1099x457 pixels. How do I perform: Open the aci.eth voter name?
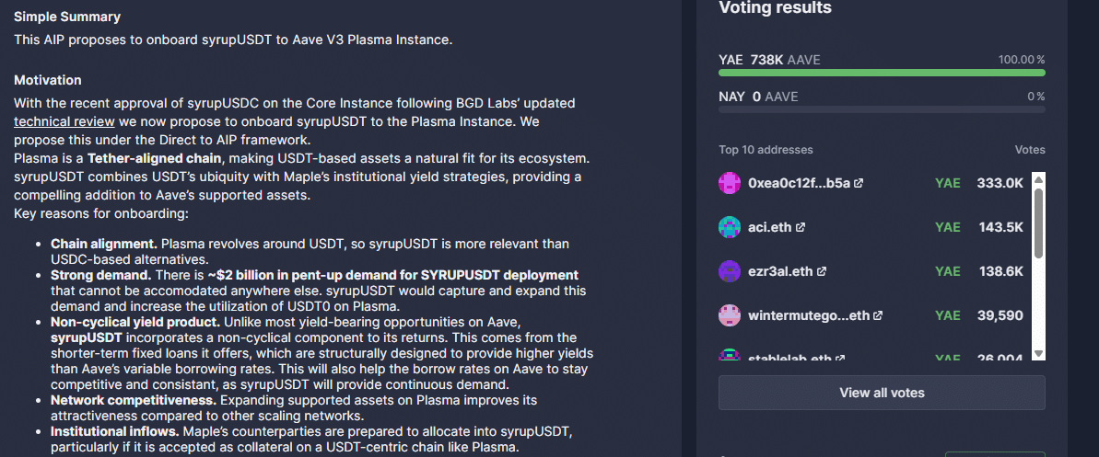pos(770,227)
